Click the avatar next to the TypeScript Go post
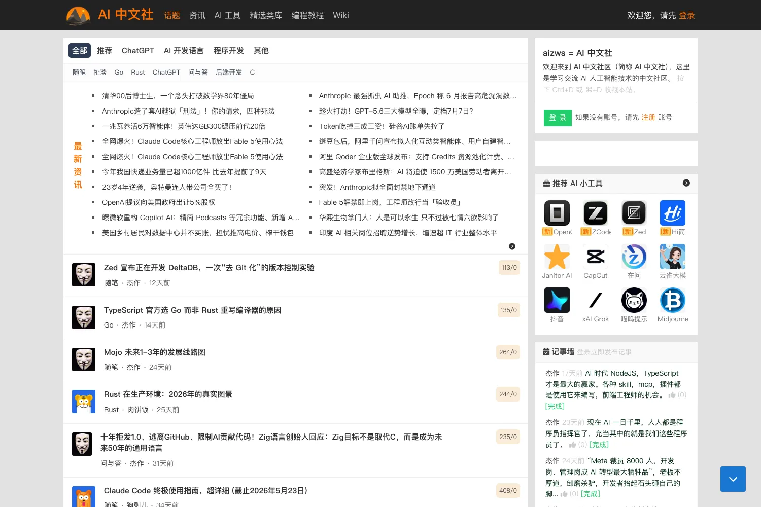Screen dimensions: 761x507 click(84, 317)
